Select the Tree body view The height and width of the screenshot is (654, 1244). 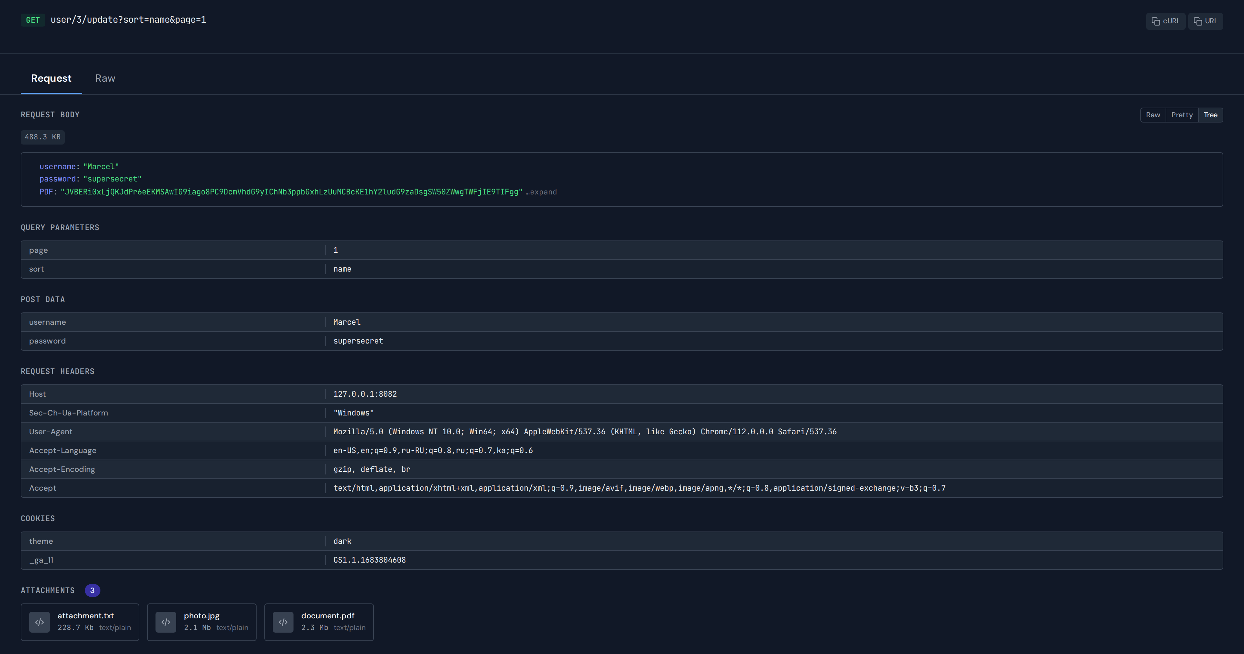point(1210,115)
